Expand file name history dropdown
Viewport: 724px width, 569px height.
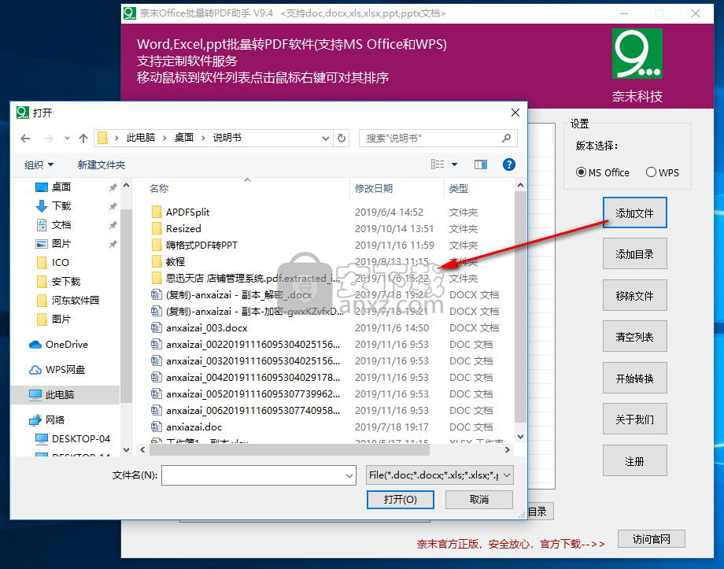click(349, 475)
